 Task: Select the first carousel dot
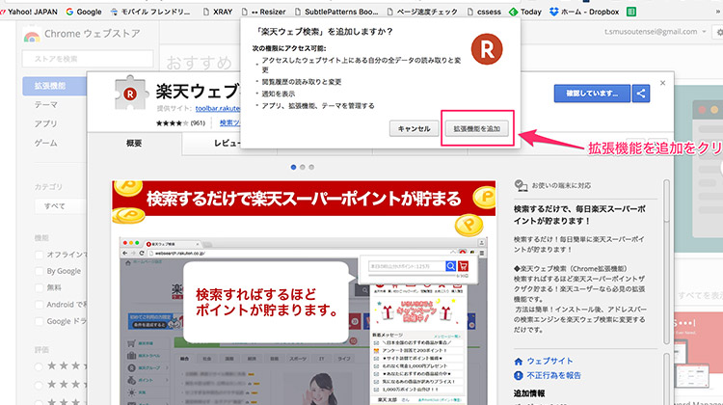click(x=293, y=167)
